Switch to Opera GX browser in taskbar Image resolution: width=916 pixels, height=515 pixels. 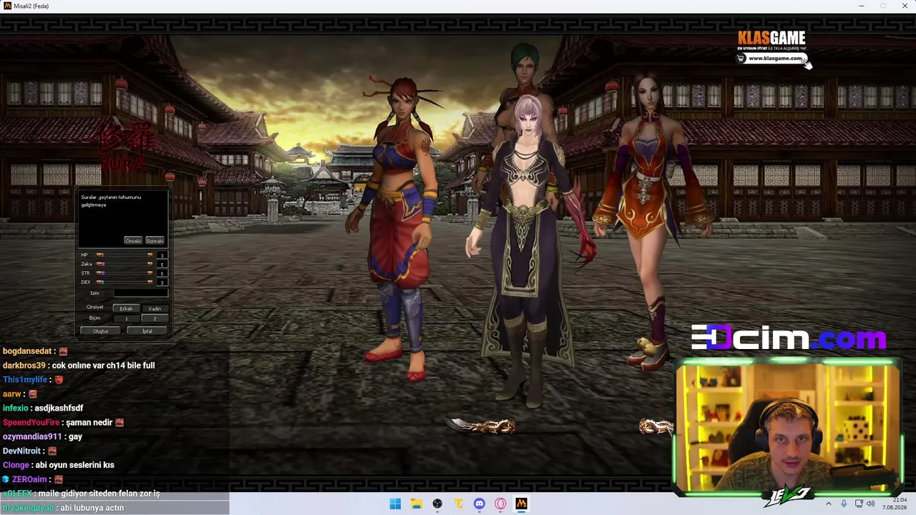tap(500, 504)
